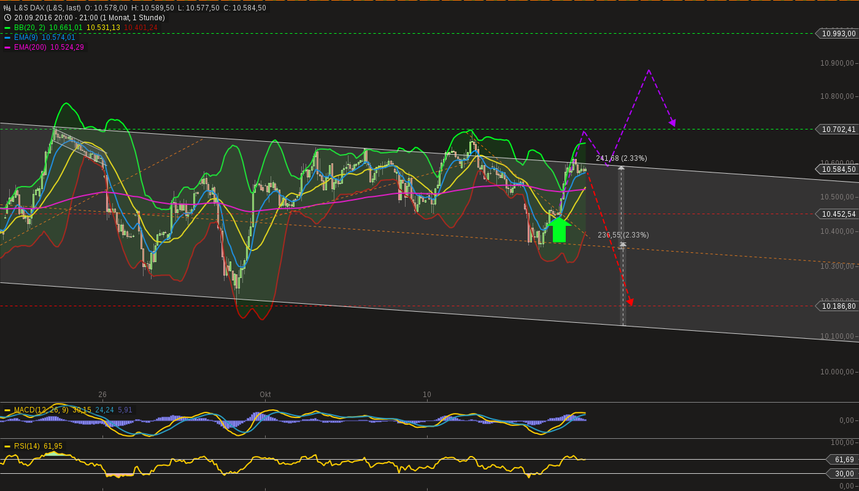Screen dimensions: 859x491
Task: Click the 10.452,54 price level tag
Action: [x=836, y=214]
